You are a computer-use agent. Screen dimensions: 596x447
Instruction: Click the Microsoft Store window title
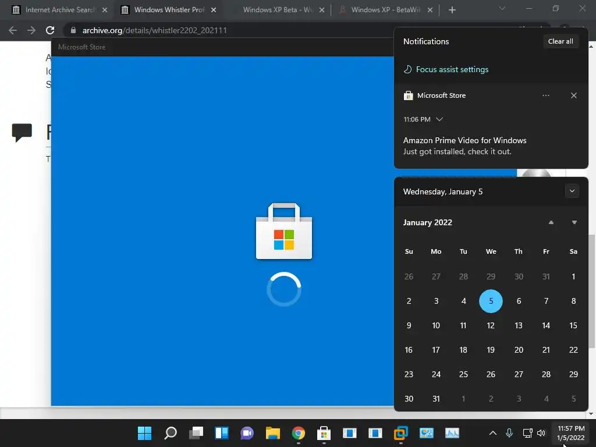tap(81, 47)
